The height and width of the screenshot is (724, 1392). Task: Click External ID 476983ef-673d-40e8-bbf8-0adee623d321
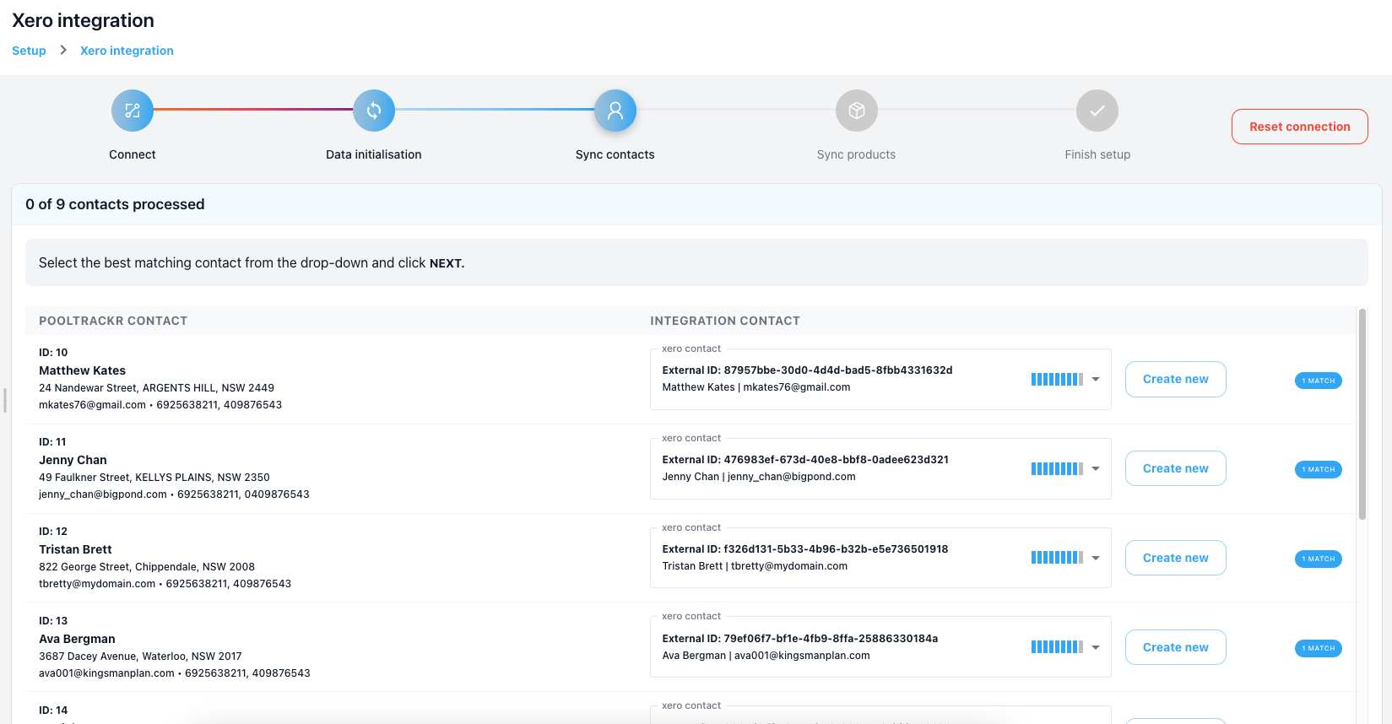point(805,460)
